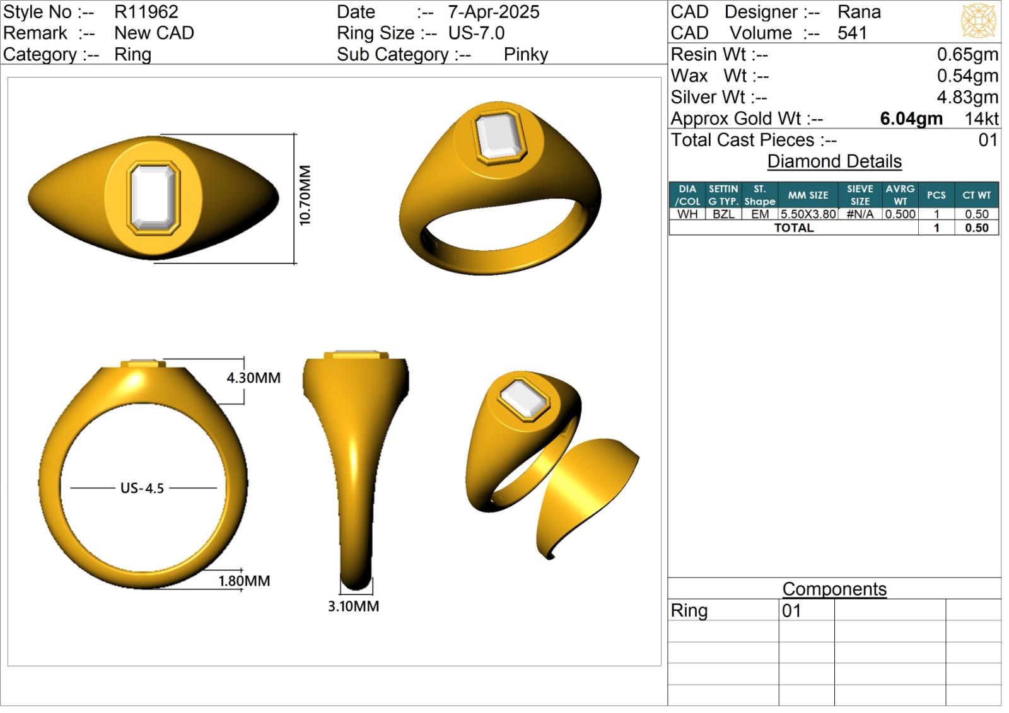
Task: Click the Style No value R11962
Action: (146, 12)
